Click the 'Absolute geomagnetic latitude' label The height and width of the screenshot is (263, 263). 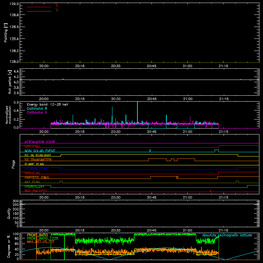point(227,235)
